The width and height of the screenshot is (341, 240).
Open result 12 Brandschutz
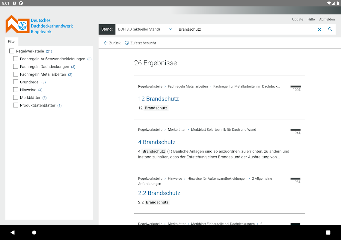158,99
